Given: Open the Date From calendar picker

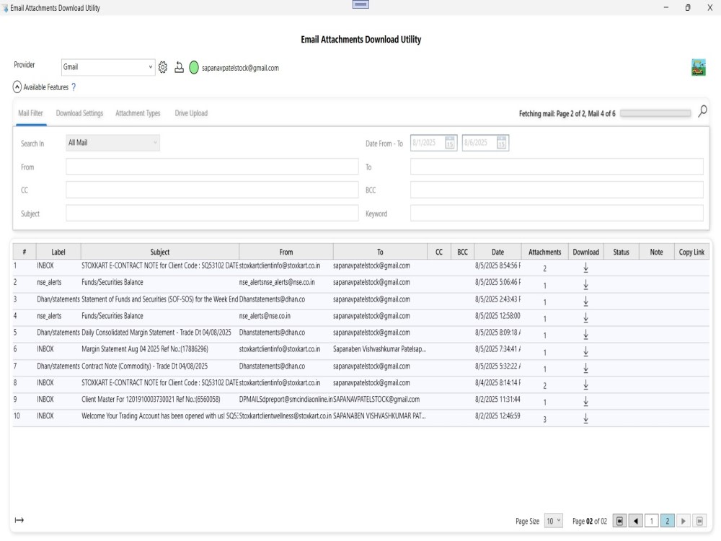Looking at the screenshot, I should [450, 143].
